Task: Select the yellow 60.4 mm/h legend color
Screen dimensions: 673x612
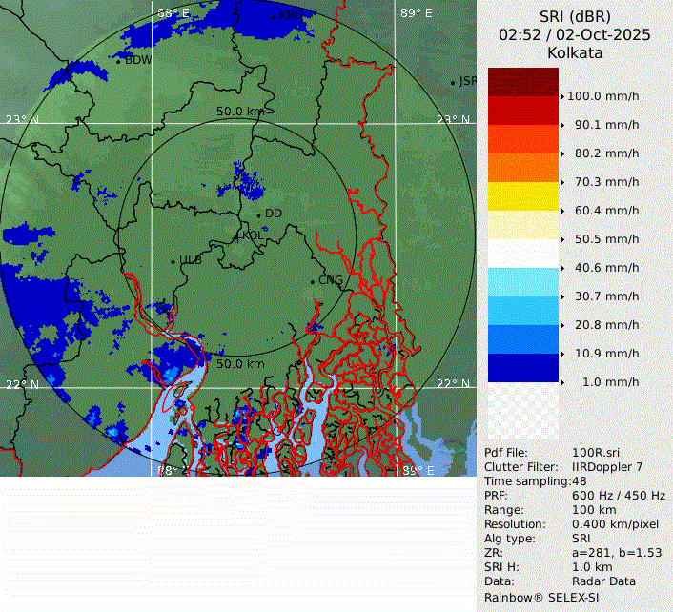Action: [x=522, y=196]
